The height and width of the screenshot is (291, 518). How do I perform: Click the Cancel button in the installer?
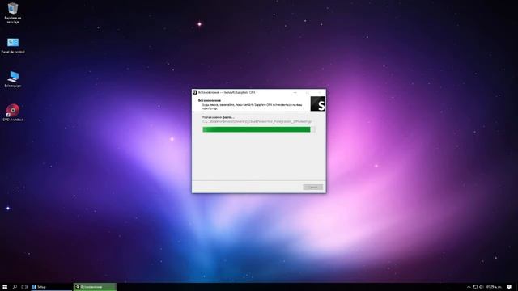click(x=313, y=187)
